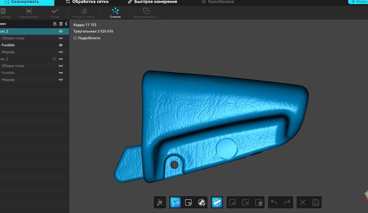The height and width of the screenshot is (213, 368).
Task: Hide Scan_2 with its eye icon
Action: pos(61,31)
